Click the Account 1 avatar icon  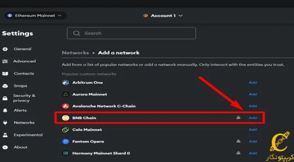[x=146, y=16]
